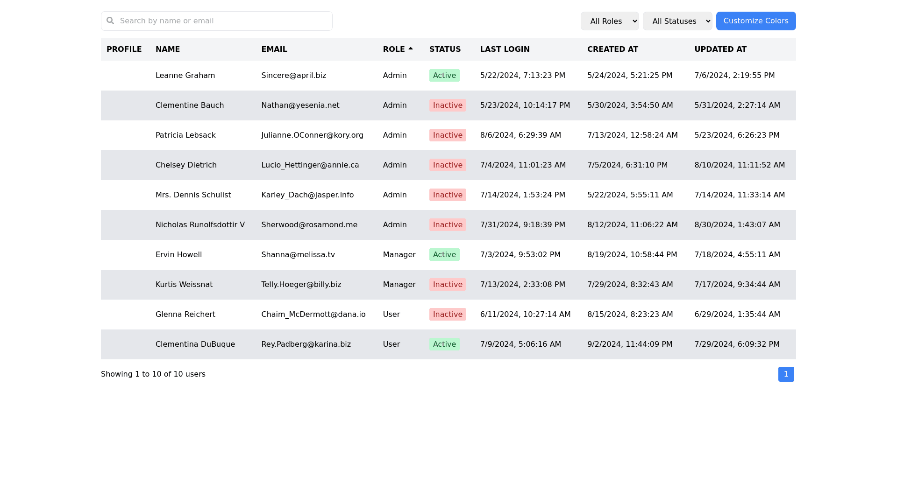Click Kurtis Weissnat's Inactive badge

click(x=448, y=285)
